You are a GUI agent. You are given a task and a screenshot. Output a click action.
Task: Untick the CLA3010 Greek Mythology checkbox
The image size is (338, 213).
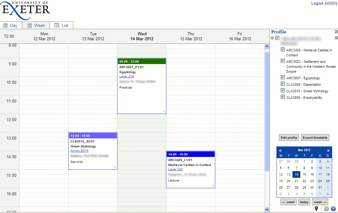pos(283,91)
